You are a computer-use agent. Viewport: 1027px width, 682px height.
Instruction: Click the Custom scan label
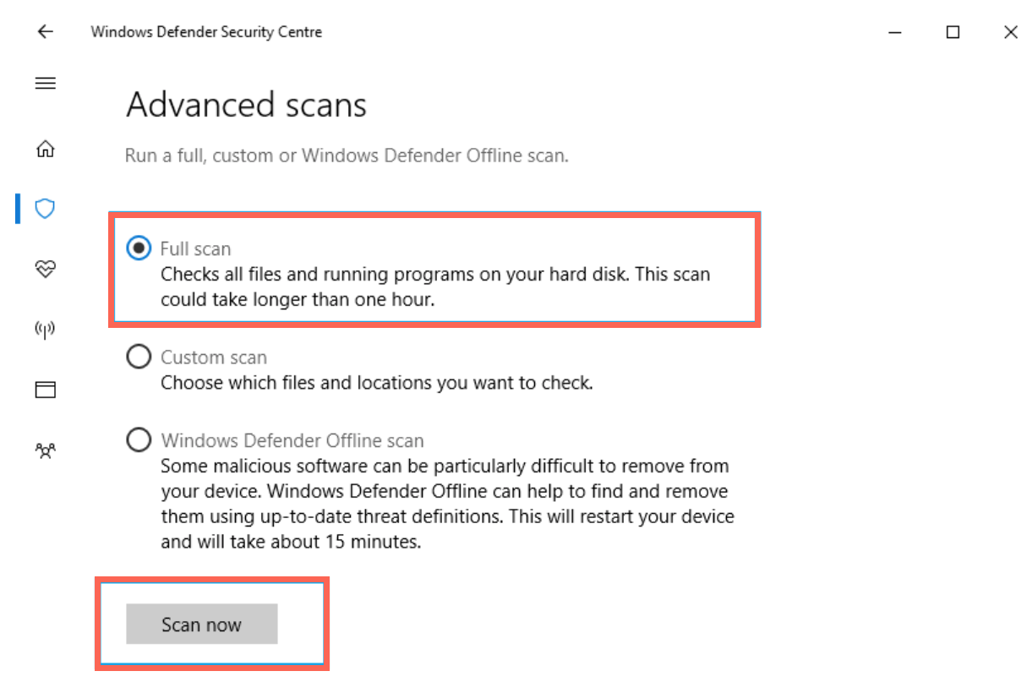214,357
